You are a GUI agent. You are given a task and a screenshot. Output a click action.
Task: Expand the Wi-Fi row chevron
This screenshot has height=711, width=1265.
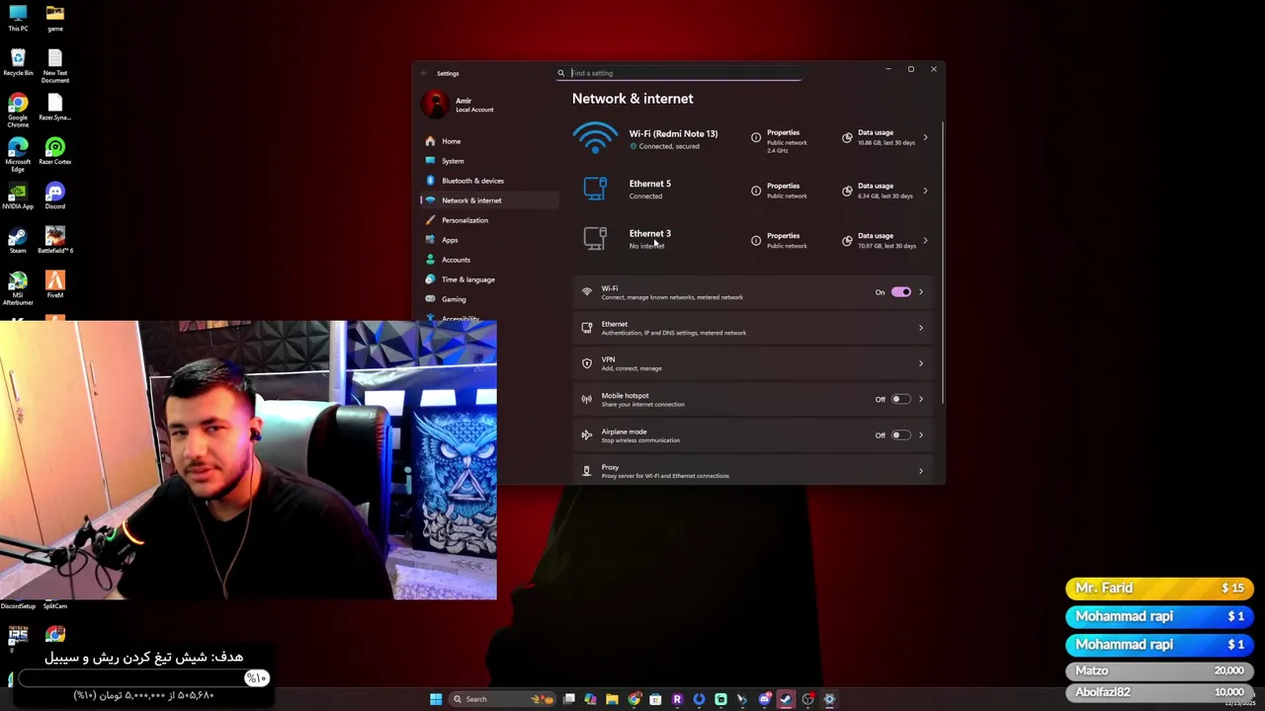pos(921,292)
